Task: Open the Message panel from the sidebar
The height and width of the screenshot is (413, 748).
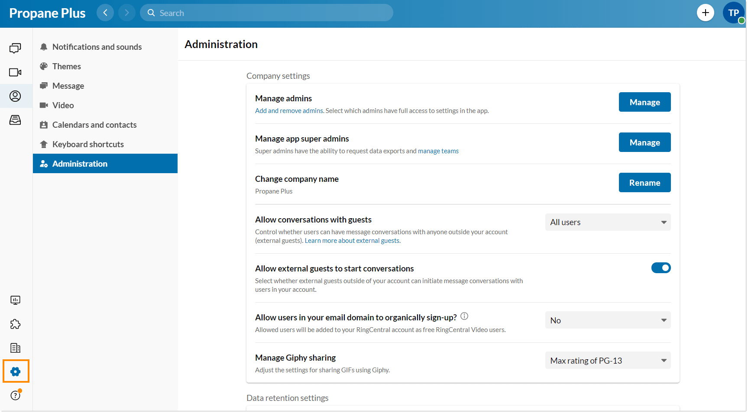Action: 15,48
